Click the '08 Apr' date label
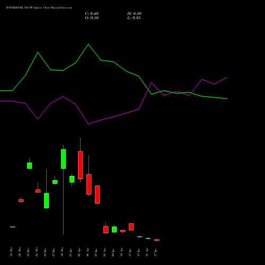The height and width of the screenshot is (265, 265). point(104,252)
